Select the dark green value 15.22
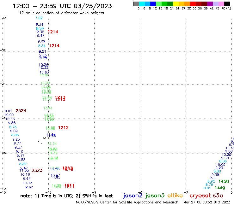 50,120
